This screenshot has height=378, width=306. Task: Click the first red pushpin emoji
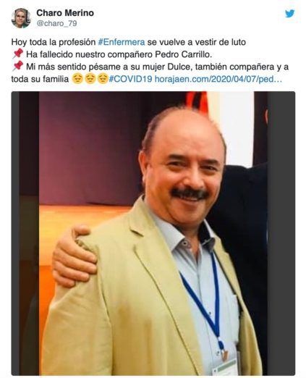pyautogui.click(x=17, y=54)
